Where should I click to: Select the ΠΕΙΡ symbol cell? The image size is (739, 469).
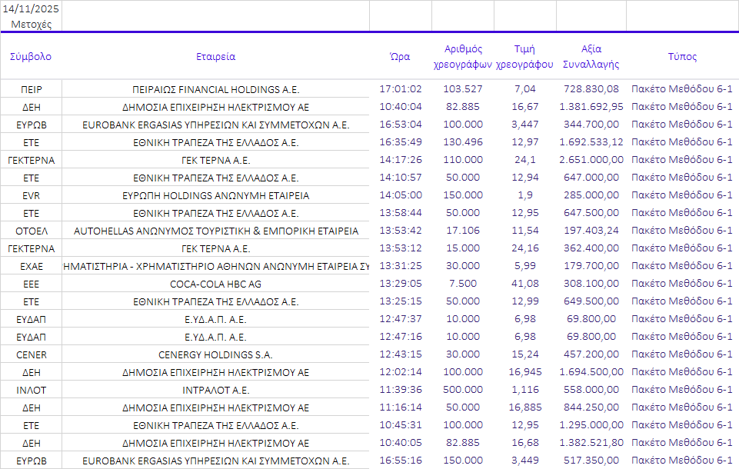pos(31,89)
